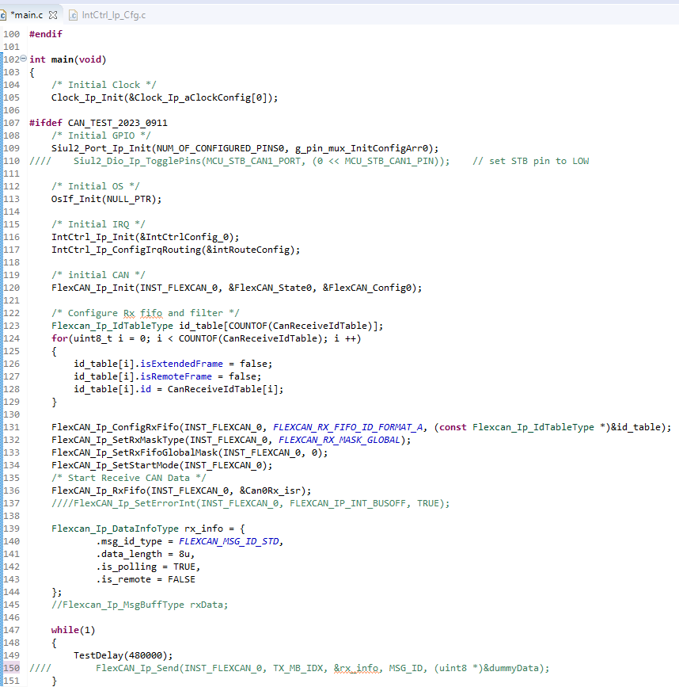Click line number 100
Image resolution: width=679 pixels, height=687 pixels.
click(x=11, y=34)
